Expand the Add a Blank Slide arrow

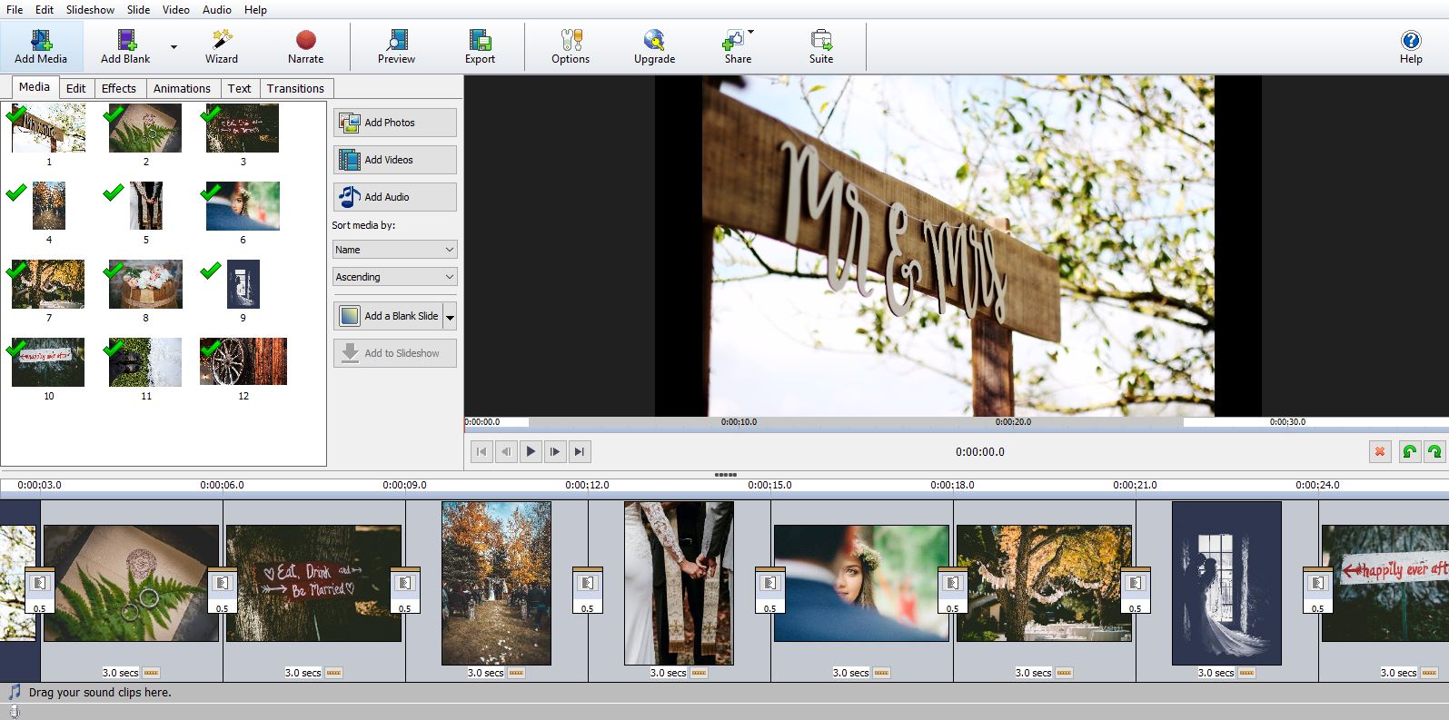(x=450, y=317)
